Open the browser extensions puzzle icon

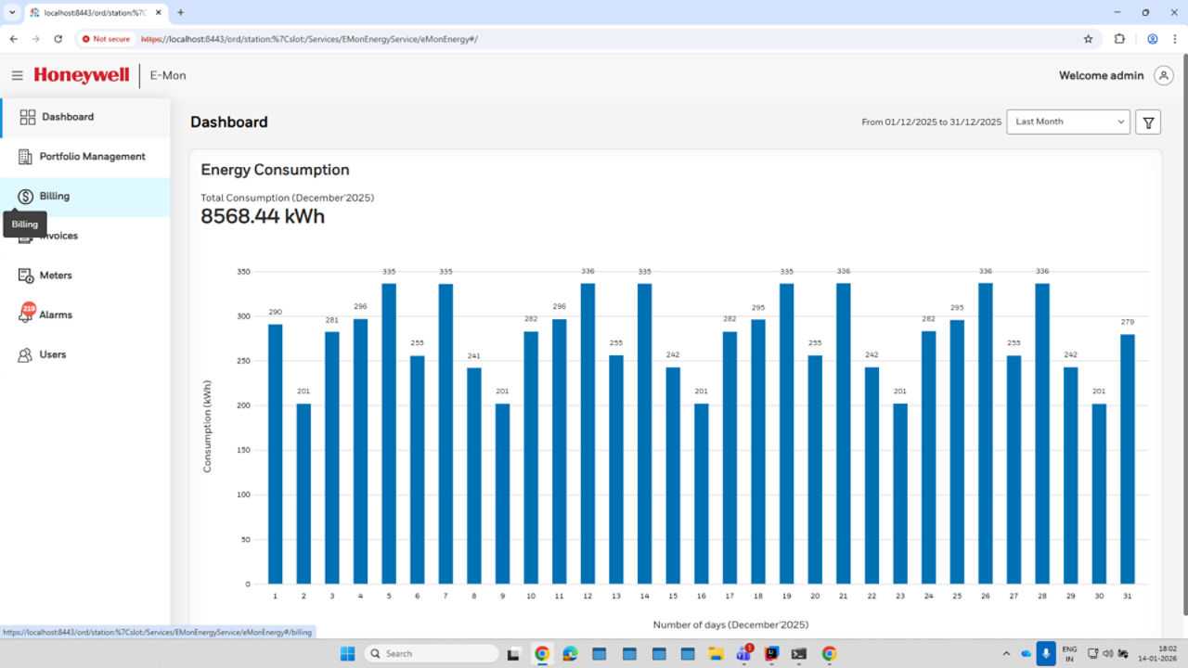[x=1119, y=39]
